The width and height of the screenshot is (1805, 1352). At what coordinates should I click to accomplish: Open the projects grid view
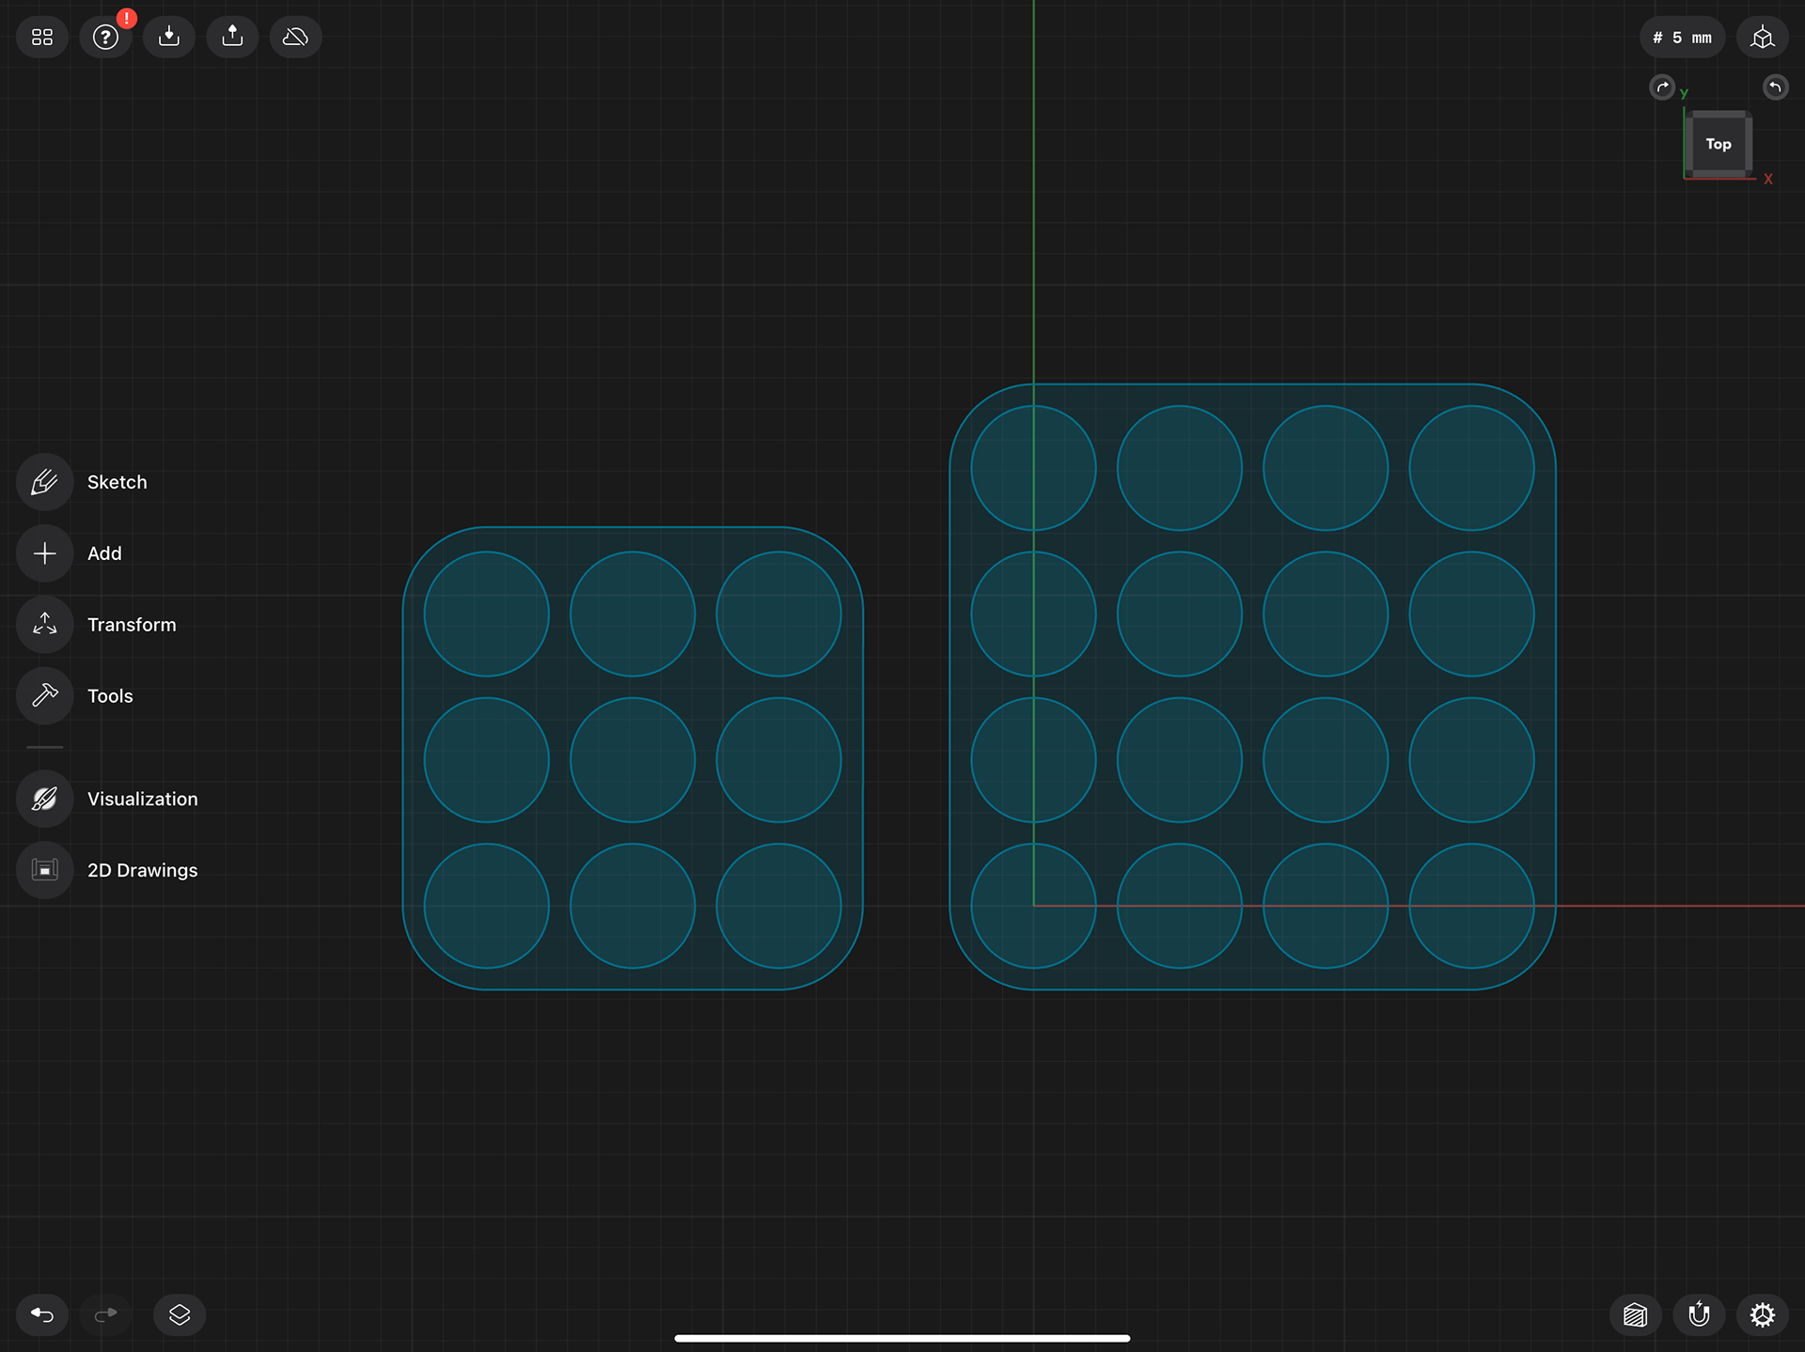pyautogui.click(x=42, y=38)
